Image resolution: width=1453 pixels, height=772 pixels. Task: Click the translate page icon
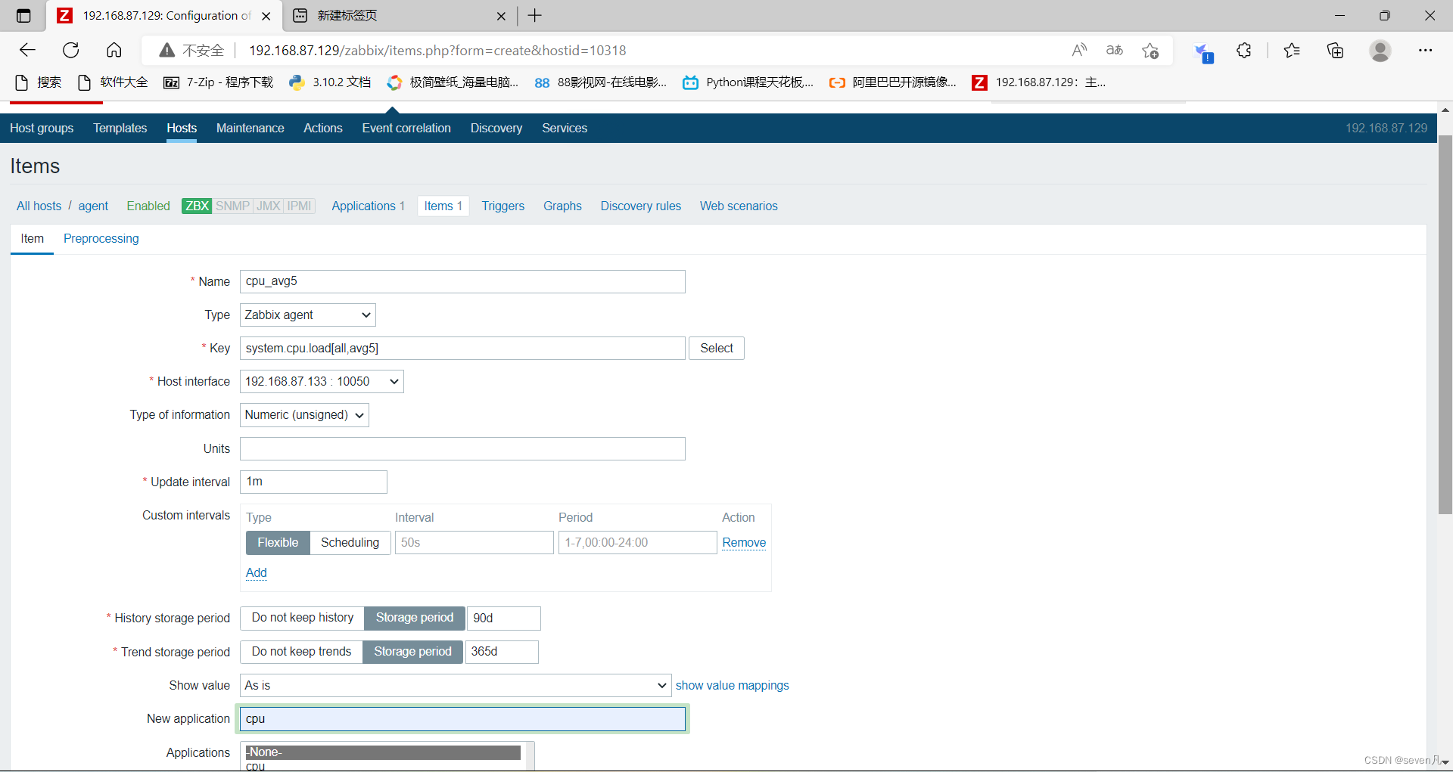pyautogui.click(x=1114, y=51)
